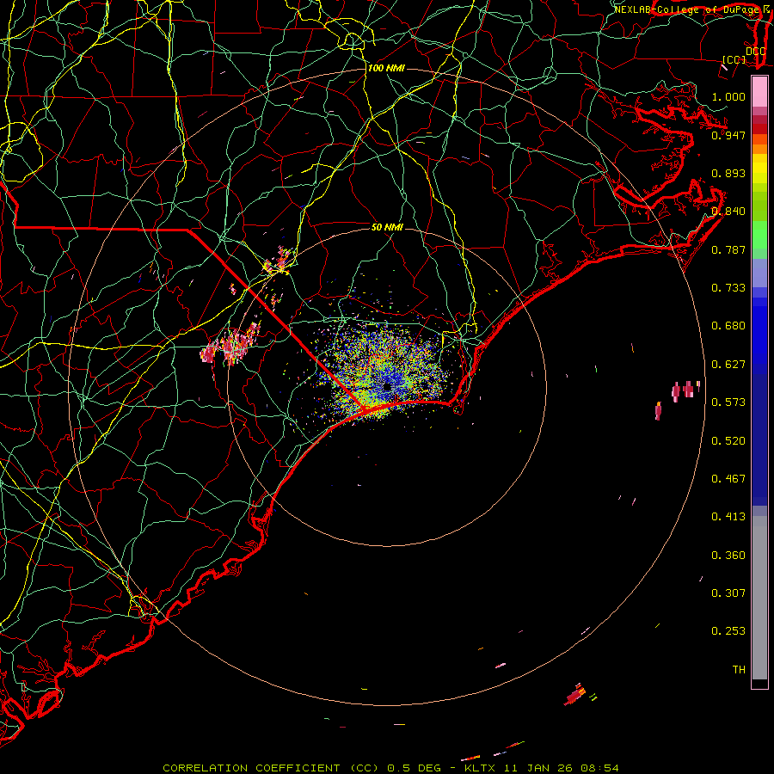The image size is (774, 774).
Task: Click the "NEXLAB-College of DuPage" header text
Action: (x=686, y=9)
